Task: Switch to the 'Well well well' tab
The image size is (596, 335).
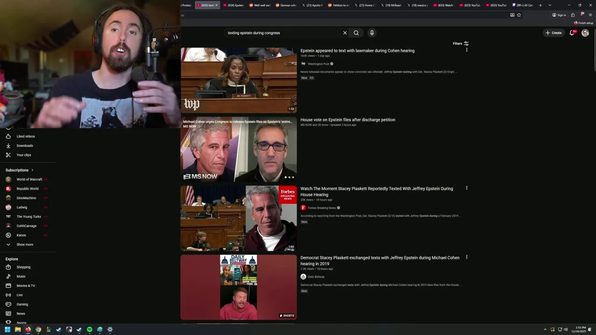Action: [x=260, y=5]
